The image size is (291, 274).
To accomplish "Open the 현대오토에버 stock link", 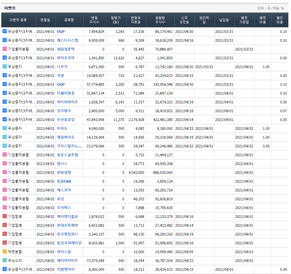I will click(67, 225).
